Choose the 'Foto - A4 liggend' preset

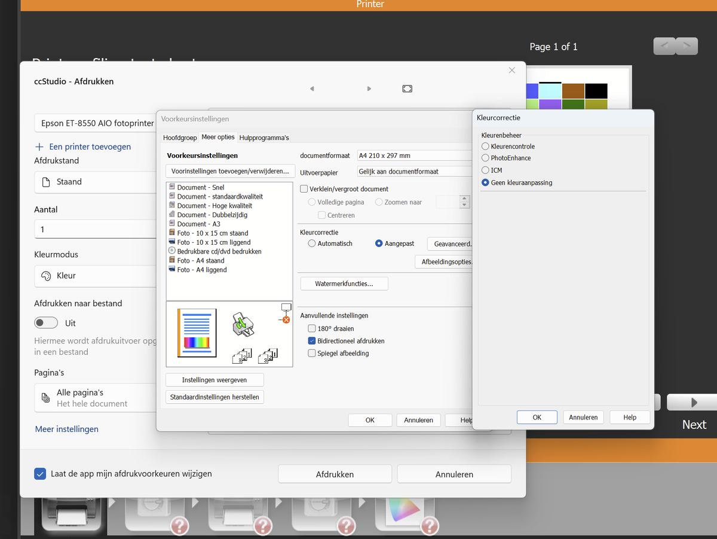[201, 270]
